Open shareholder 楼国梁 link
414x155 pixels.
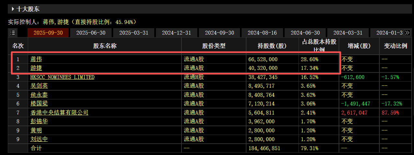coord(39,104)
